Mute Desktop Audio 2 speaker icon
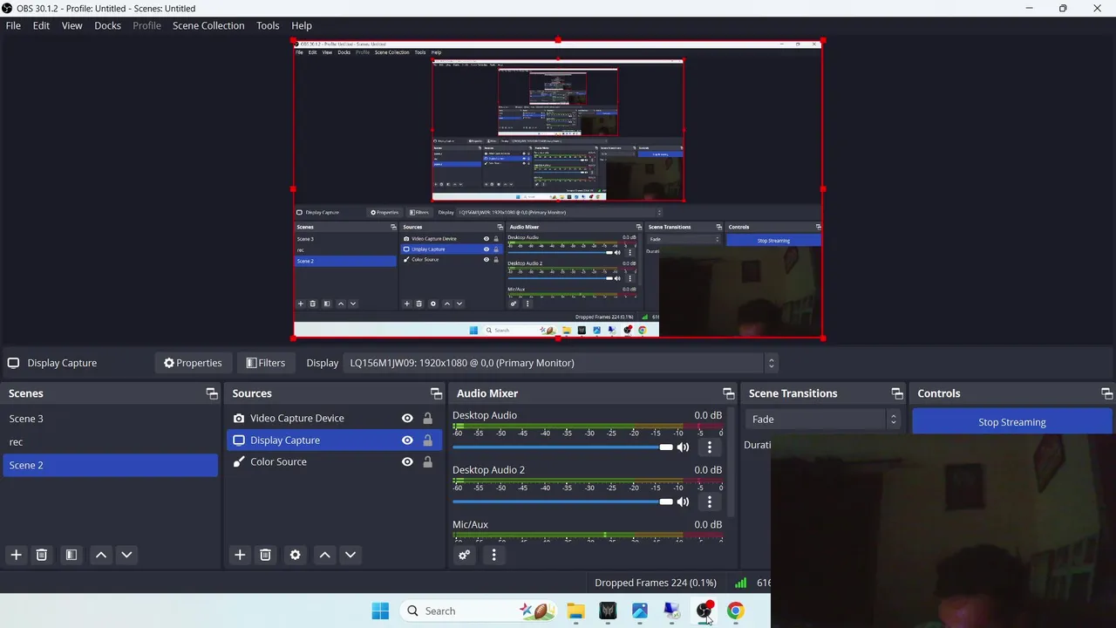 (683, 502)
